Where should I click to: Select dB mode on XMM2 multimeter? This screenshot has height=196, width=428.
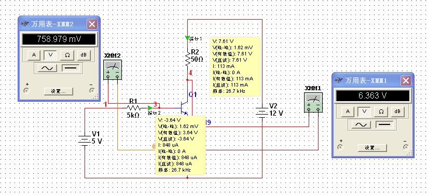point(84,55)
